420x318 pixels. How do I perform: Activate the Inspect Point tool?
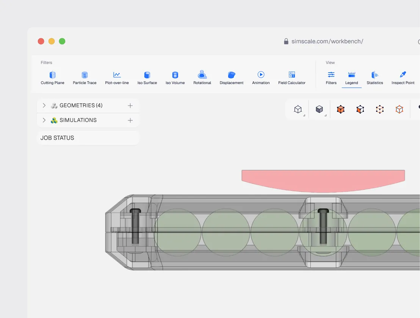click(403, 78)
